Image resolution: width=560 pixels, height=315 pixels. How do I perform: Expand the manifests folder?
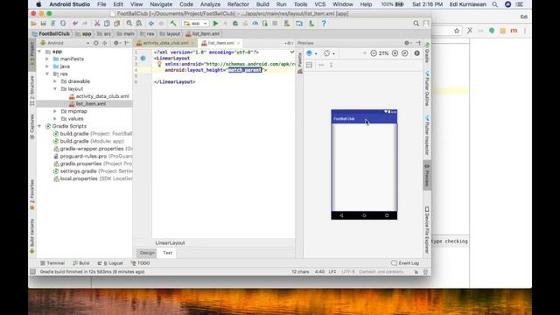click(x=47, y=59)
